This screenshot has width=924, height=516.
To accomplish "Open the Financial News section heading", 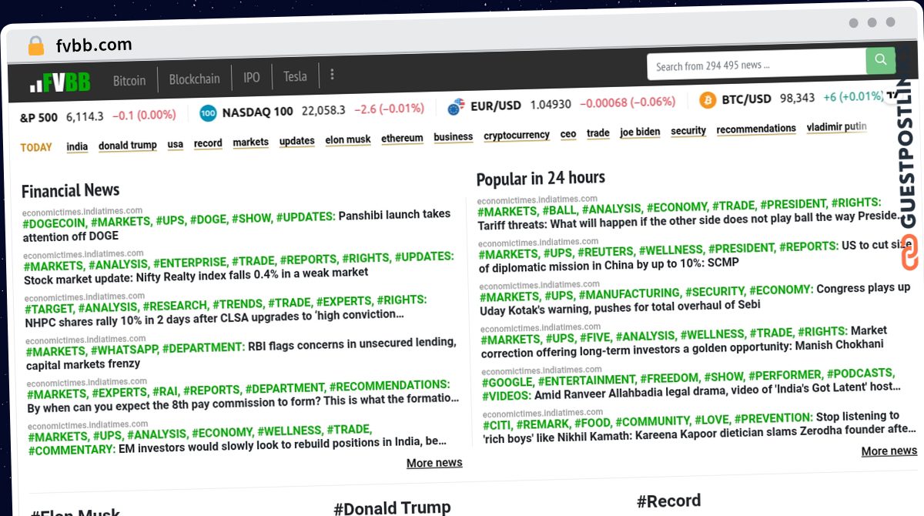I will tap(71, 190).
